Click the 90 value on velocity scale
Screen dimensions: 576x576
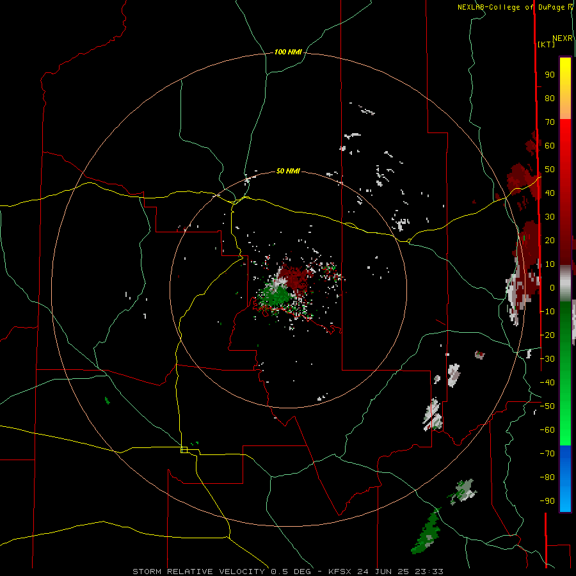pos(550,75)
